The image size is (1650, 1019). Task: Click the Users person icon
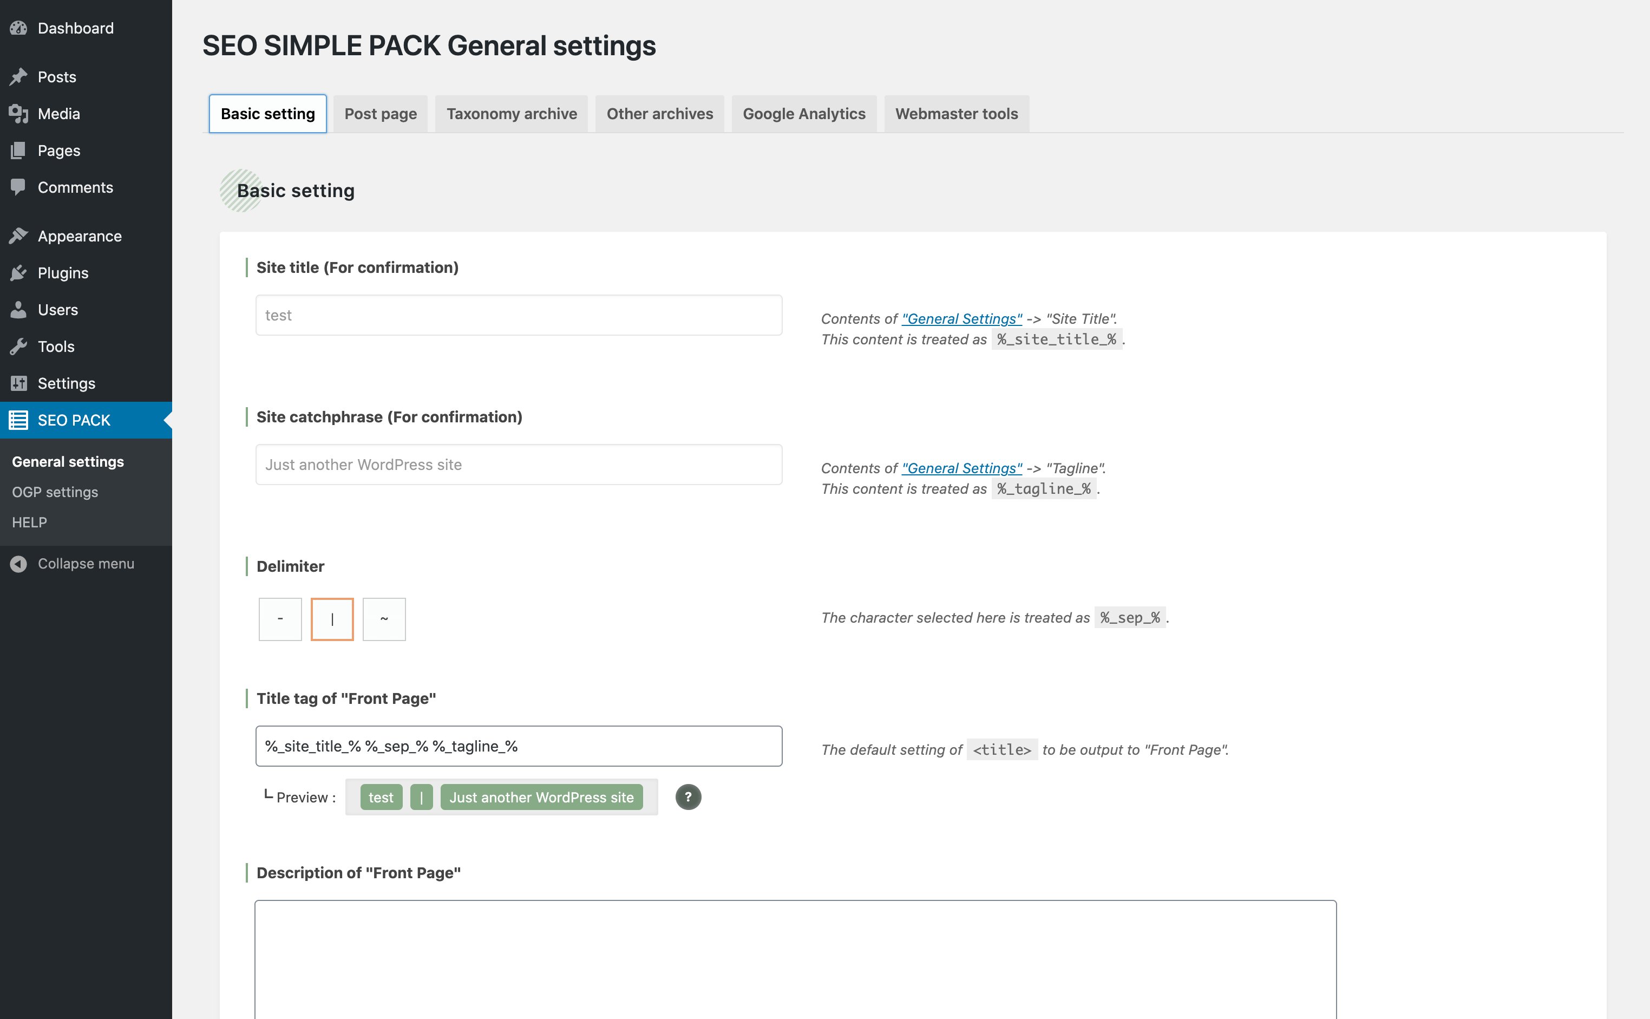pyautogui.click(x=19, y=309)
